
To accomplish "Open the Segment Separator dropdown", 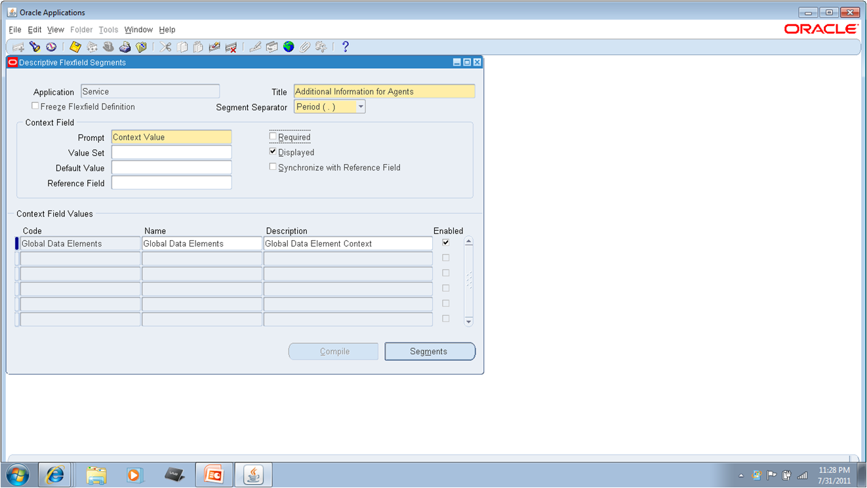I will (361, 107).
